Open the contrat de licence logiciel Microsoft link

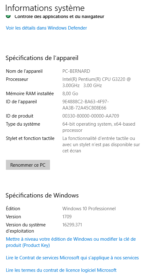[61, 270]
